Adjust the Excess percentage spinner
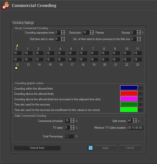 pyautogui.click(x=139, y=33)
